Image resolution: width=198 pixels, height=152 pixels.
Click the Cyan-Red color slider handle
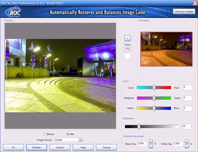[x=154, y=88]
